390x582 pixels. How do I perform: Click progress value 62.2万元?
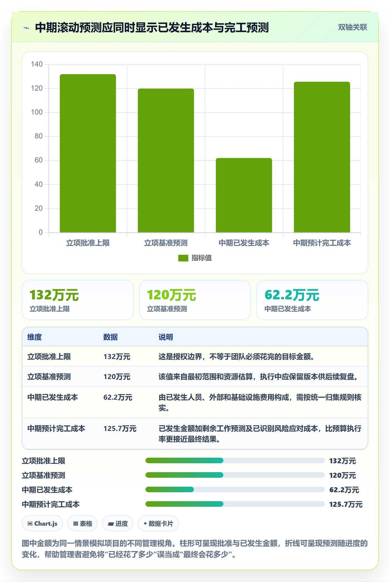[344, 490]
